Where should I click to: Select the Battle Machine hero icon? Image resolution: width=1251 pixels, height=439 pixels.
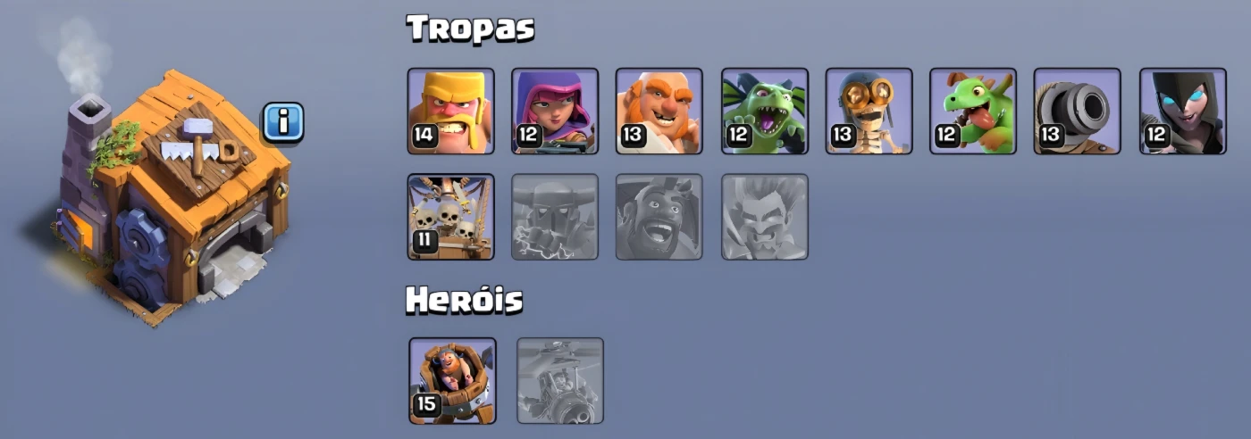pyautogui.click(x=452, y=380)
